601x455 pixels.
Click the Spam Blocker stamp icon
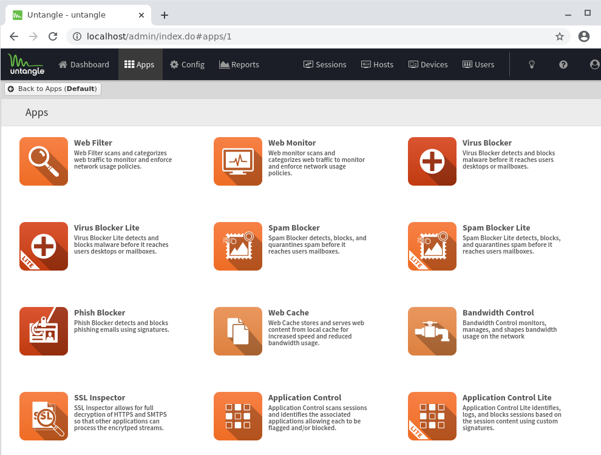(238, 246)
